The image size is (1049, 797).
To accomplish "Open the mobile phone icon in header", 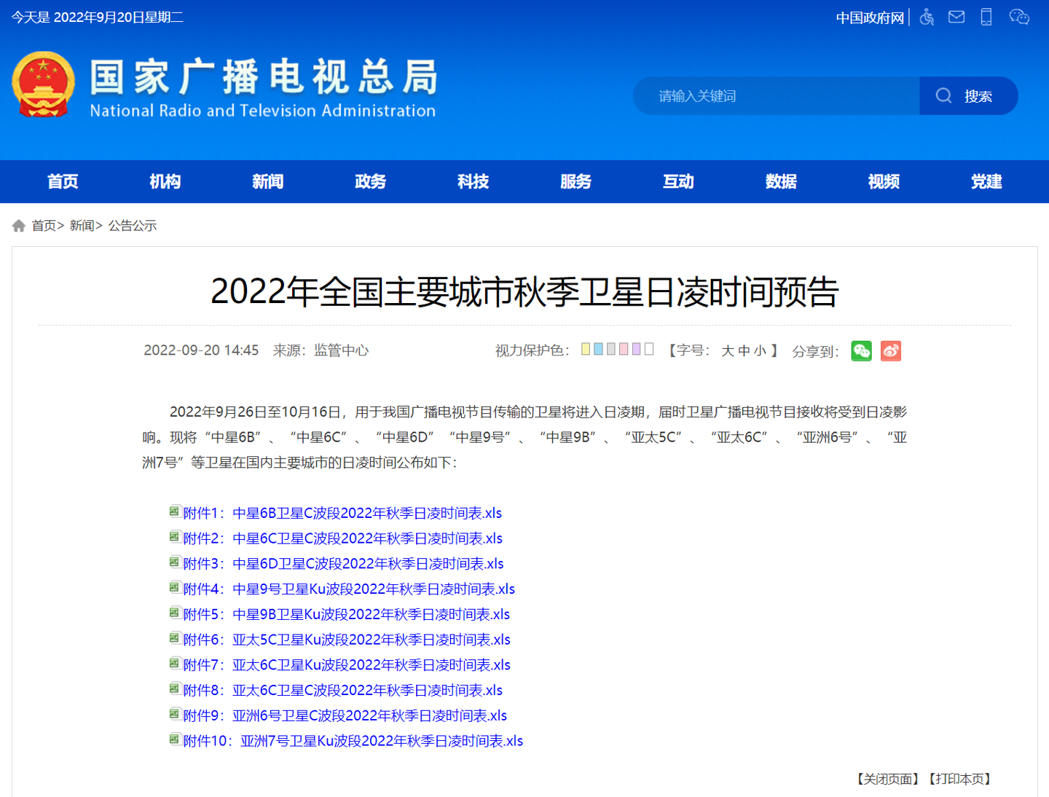I will 986,17.
